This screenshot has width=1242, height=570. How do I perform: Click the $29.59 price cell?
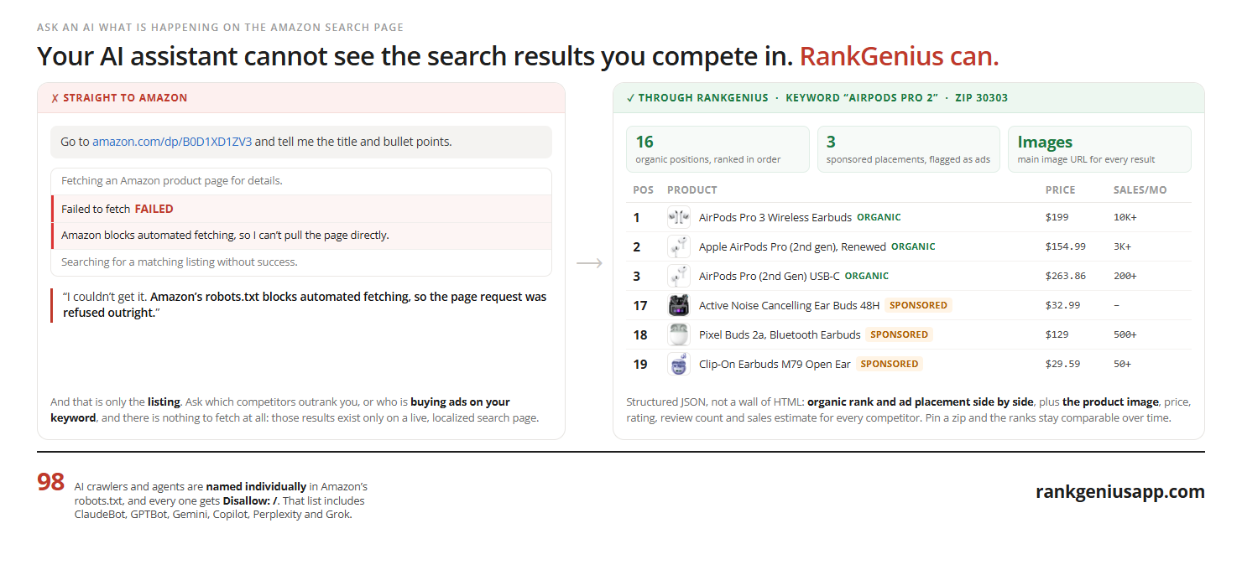click(1062, 364)
